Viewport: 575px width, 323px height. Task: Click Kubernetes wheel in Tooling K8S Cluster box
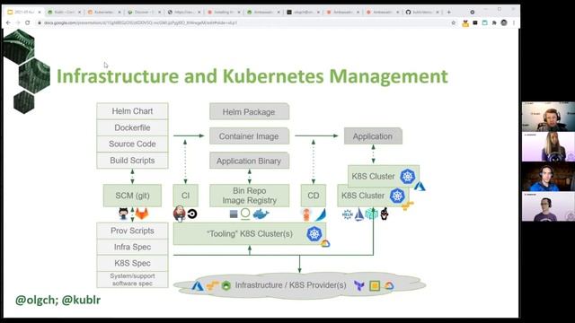coord(314,233)
